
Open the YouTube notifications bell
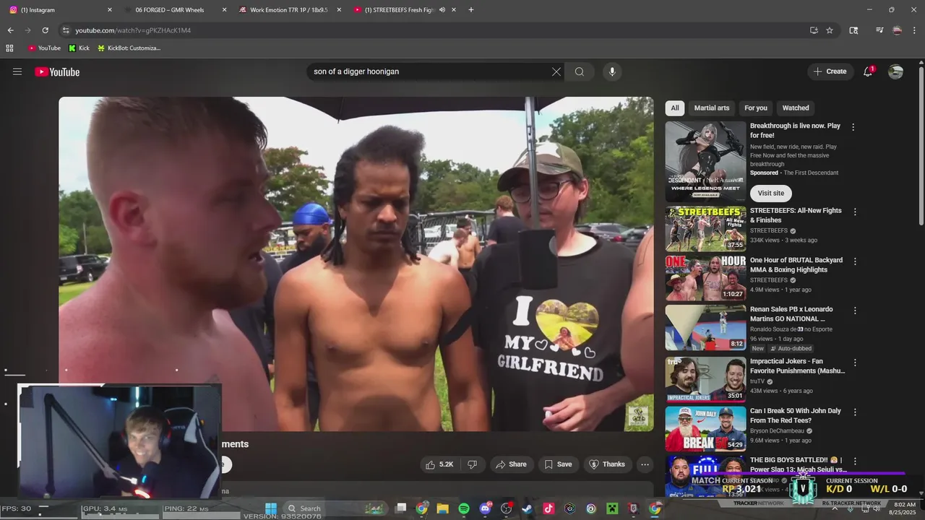868,71
